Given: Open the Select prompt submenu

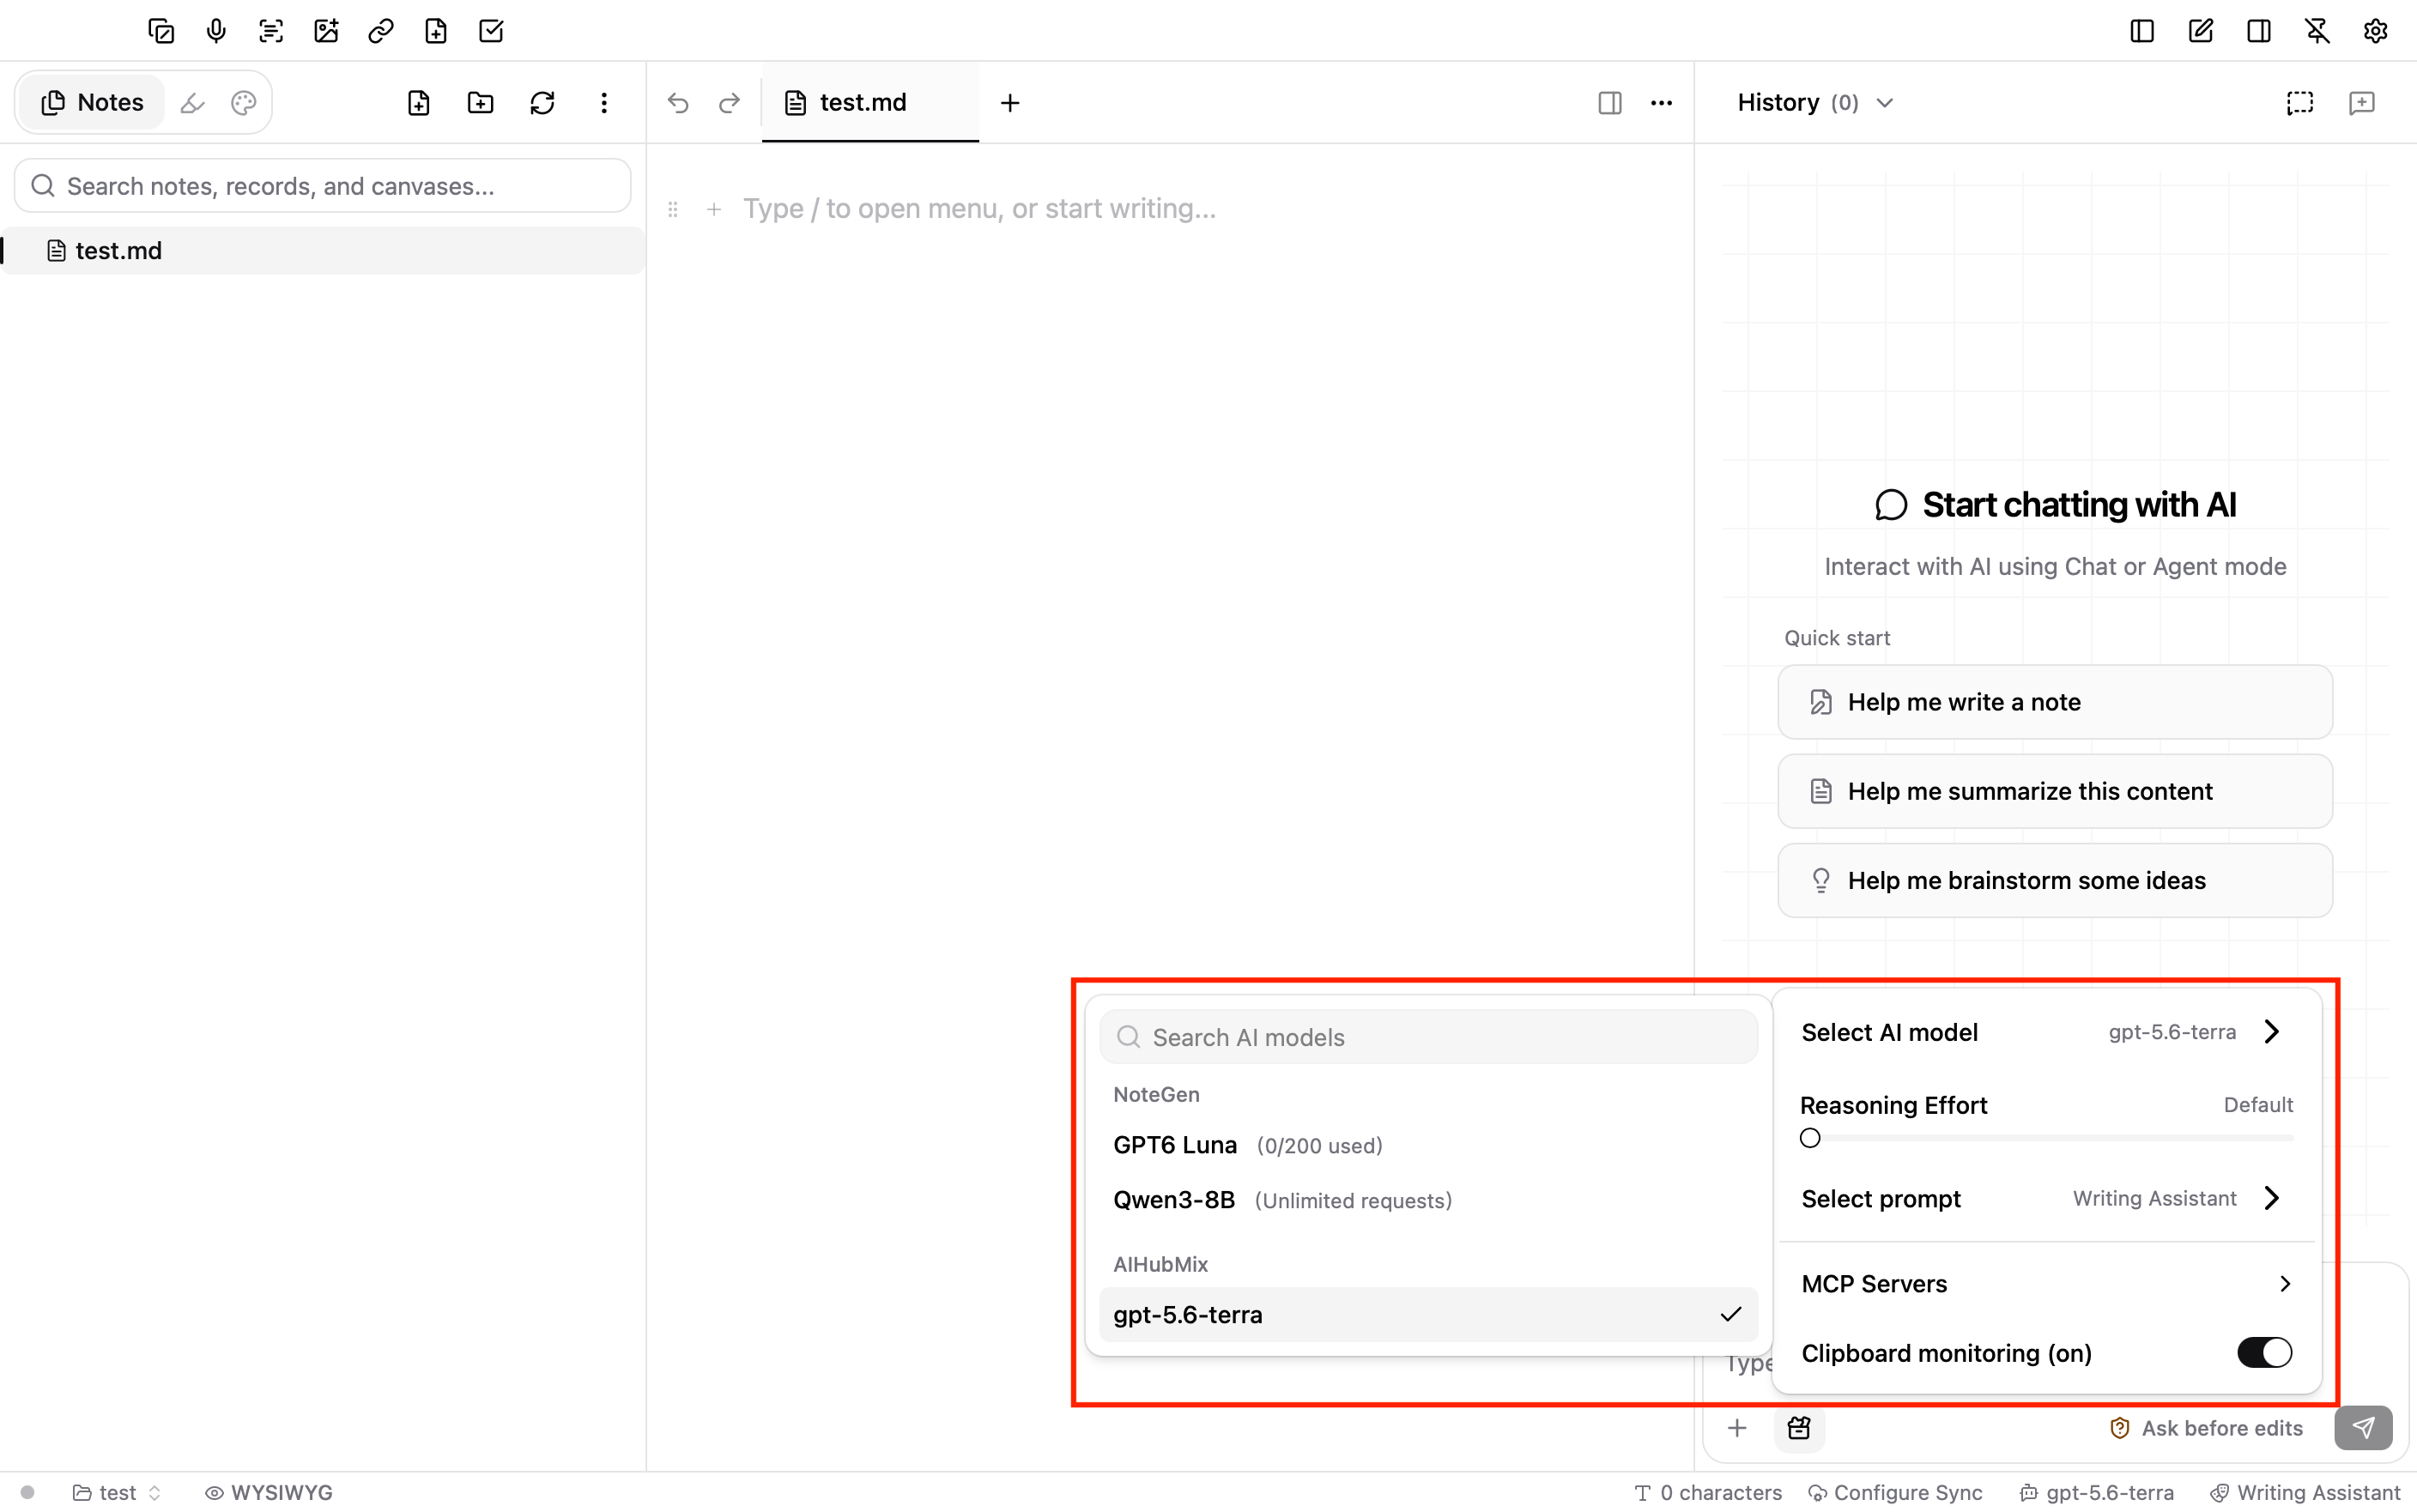Looking at the screenshot, I should click(2045, 1198).
